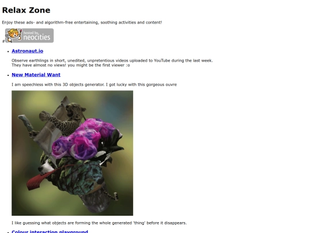The image size is (311, 233).
Task: Open the Astronaut.io link
Action: click(28, 51)
